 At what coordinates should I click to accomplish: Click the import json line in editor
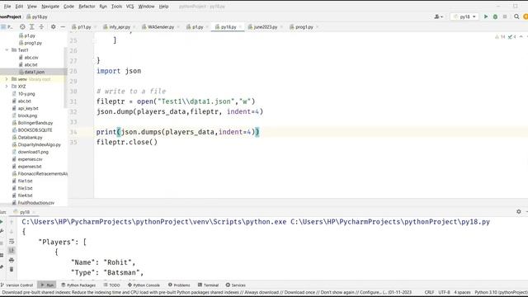[119, 71]
